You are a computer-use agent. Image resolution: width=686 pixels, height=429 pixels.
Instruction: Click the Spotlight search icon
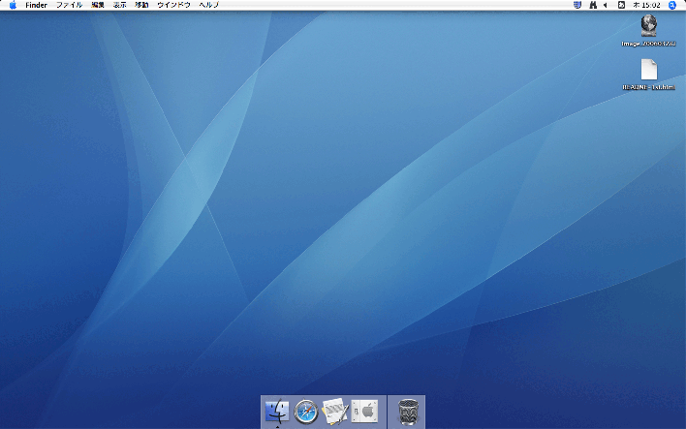tap(672, 5)
